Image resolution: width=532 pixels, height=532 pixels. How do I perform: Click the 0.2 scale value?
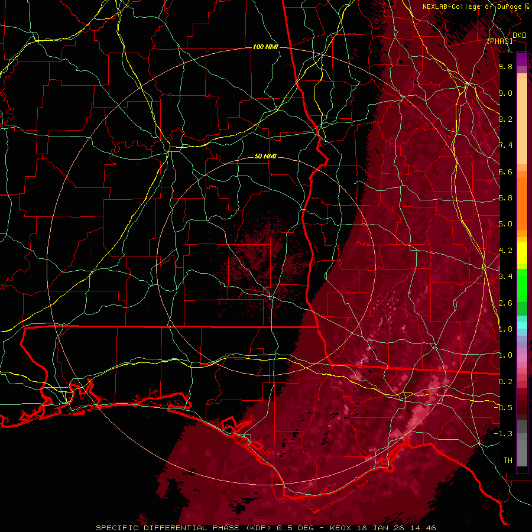pyautogui.click(x=505, y=382)
